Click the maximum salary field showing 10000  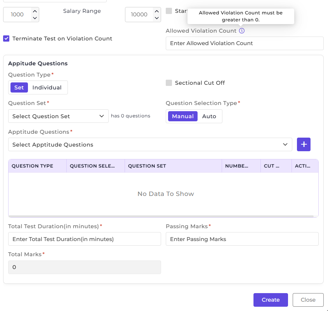pyautogui.click(x=139, y=15)
